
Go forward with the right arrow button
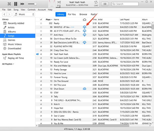click(x=9, y=14)
